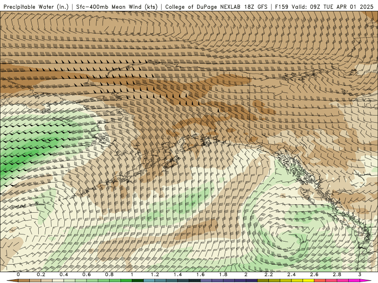Viewport: 378px width, 283px height.
Task: Click the '0' colorbar label
Action: click(x=18, y=275)
